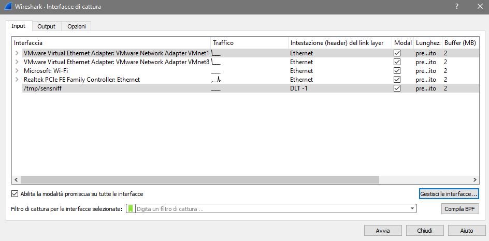Click the question mark help icon in title bar
Image resolution: width=489 pixels, height=241 pixels.
click(457, 7)
